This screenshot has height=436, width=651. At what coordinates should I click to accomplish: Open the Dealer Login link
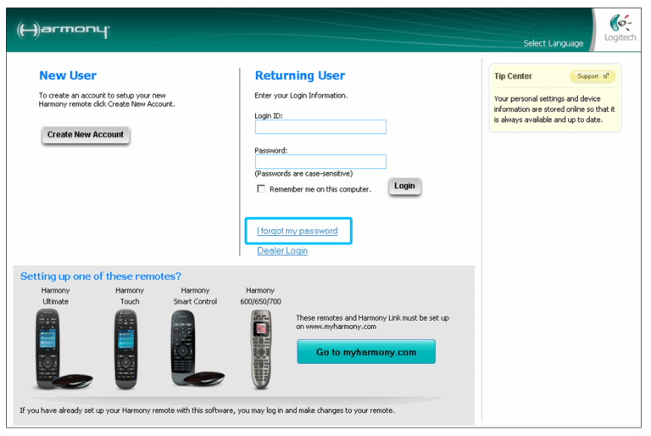282,250
